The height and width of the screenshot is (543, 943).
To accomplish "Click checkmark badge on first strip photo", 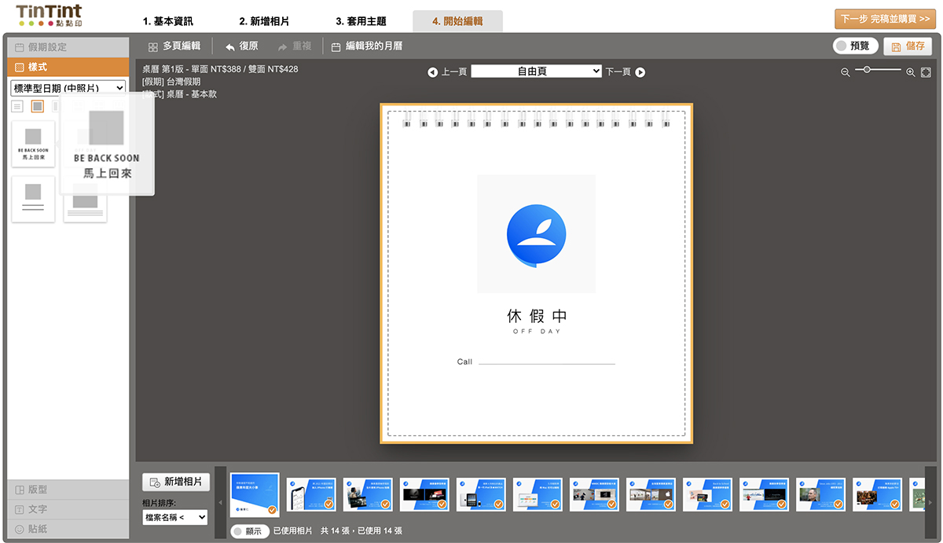I will [x=272, y=509].
